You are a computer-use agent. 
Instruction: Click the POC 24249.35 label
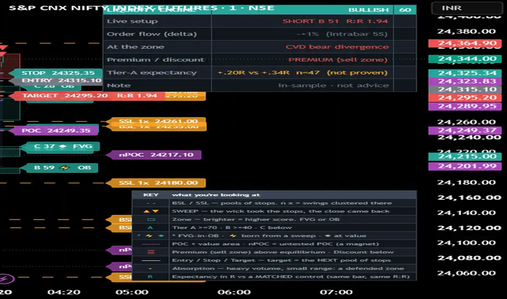pos(53,130)
